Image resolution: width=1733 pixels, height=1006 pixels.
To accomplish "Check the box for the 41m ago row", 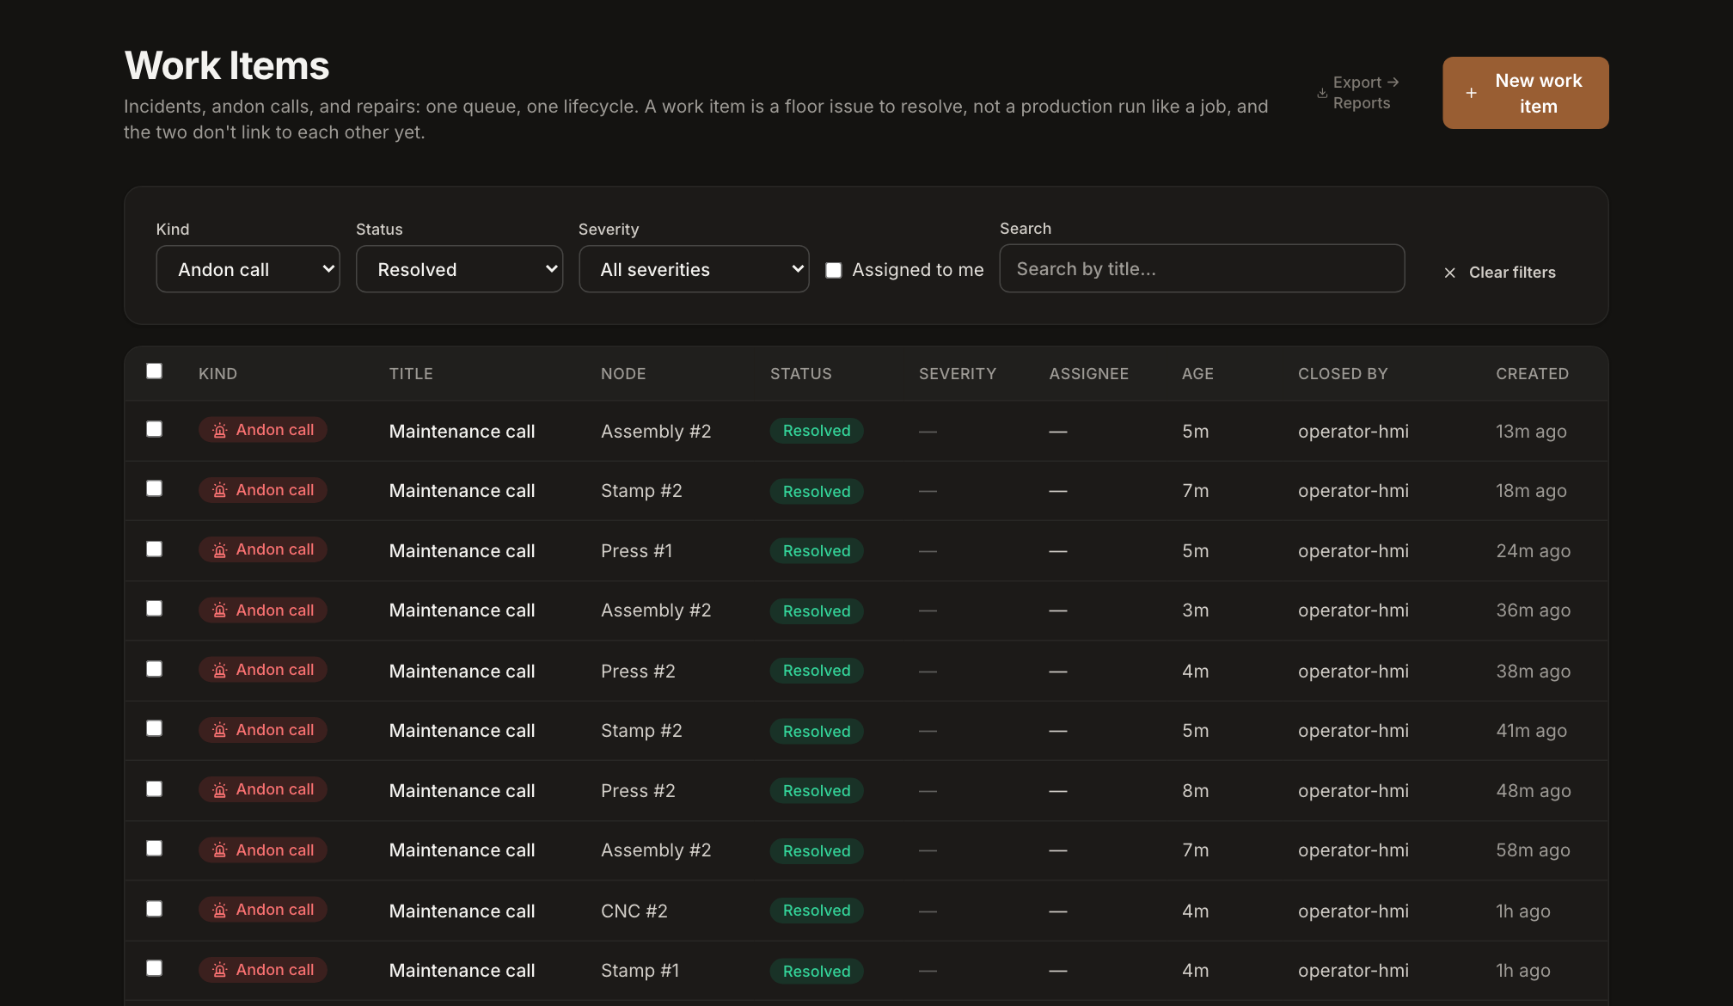I will pyautogui.click(x=154, y=728).
